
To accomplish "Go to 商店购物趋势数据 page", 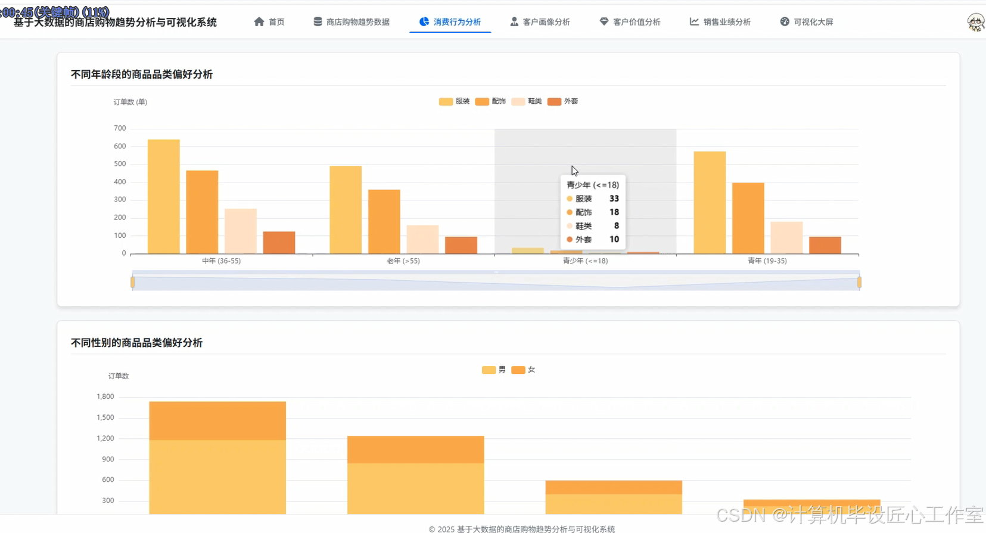I will pyautogui.click(x=352, y=21).
